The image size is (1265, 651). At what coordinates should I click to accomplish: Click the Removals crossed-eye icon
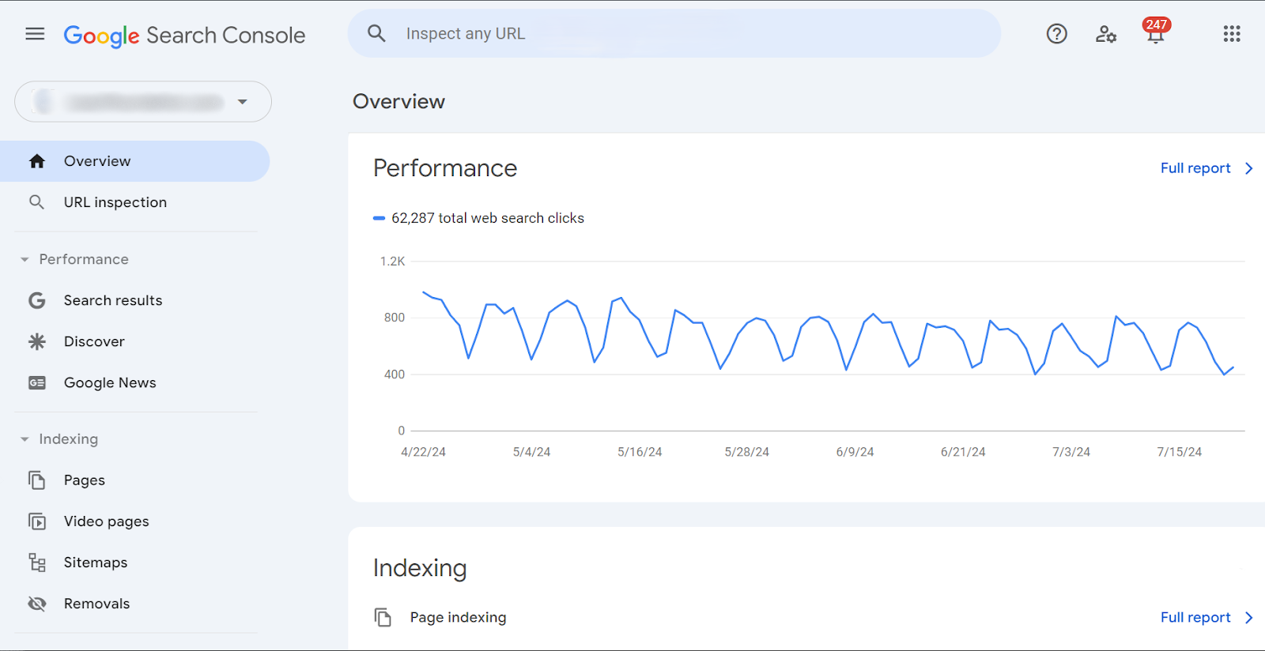coord(37,604)
